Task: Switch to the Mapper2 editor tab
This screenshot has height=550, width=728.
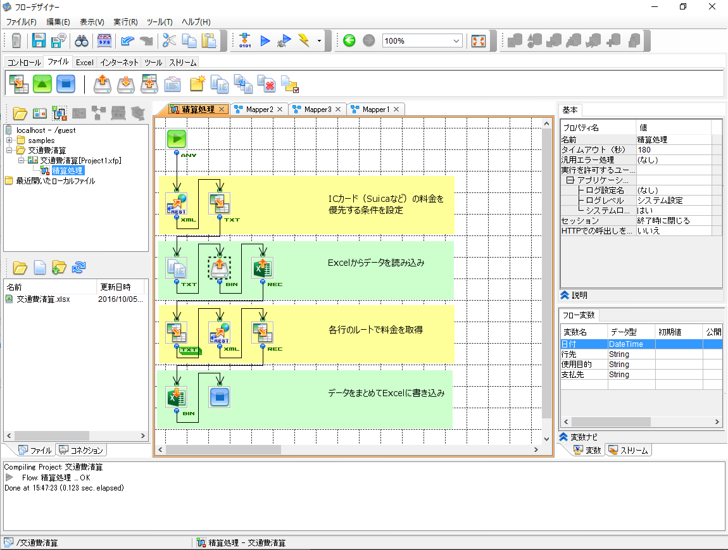Action: tap(260, 109)
